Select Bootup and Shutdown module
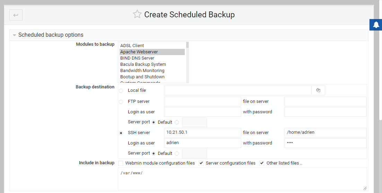The image size is (382, 193). pos(142,77)
